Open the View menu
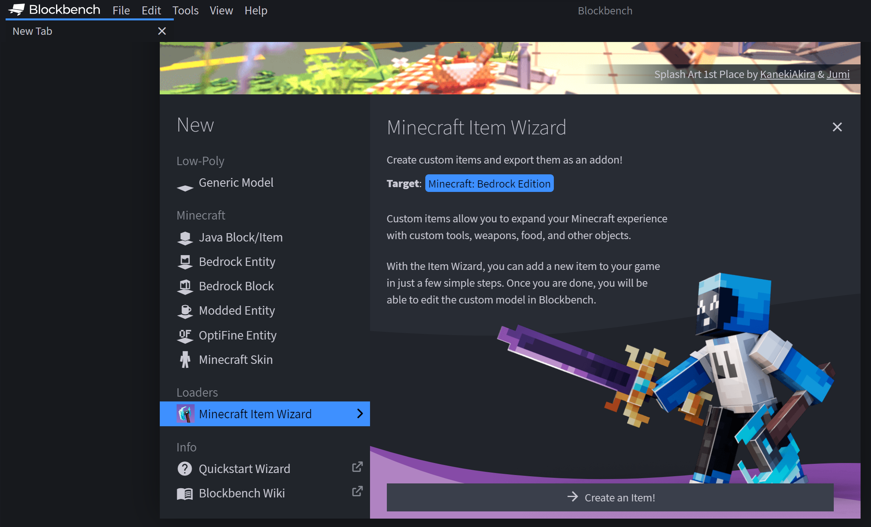This screenshot has width=871, height=527. (x=221, y=10)
